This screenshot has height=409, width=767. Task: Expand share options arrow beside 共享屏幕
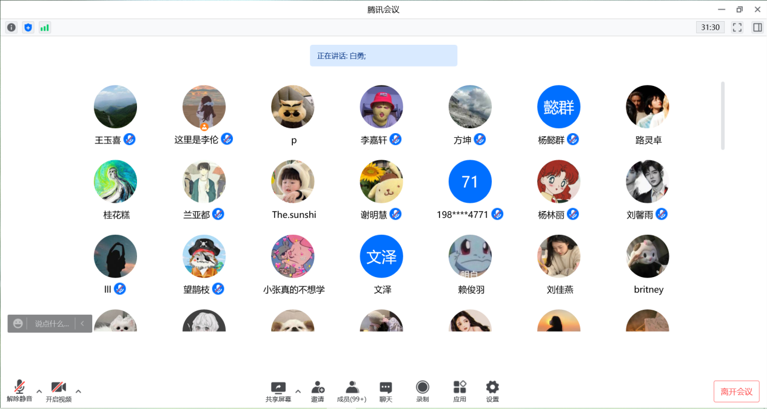[x=298, y=391]
